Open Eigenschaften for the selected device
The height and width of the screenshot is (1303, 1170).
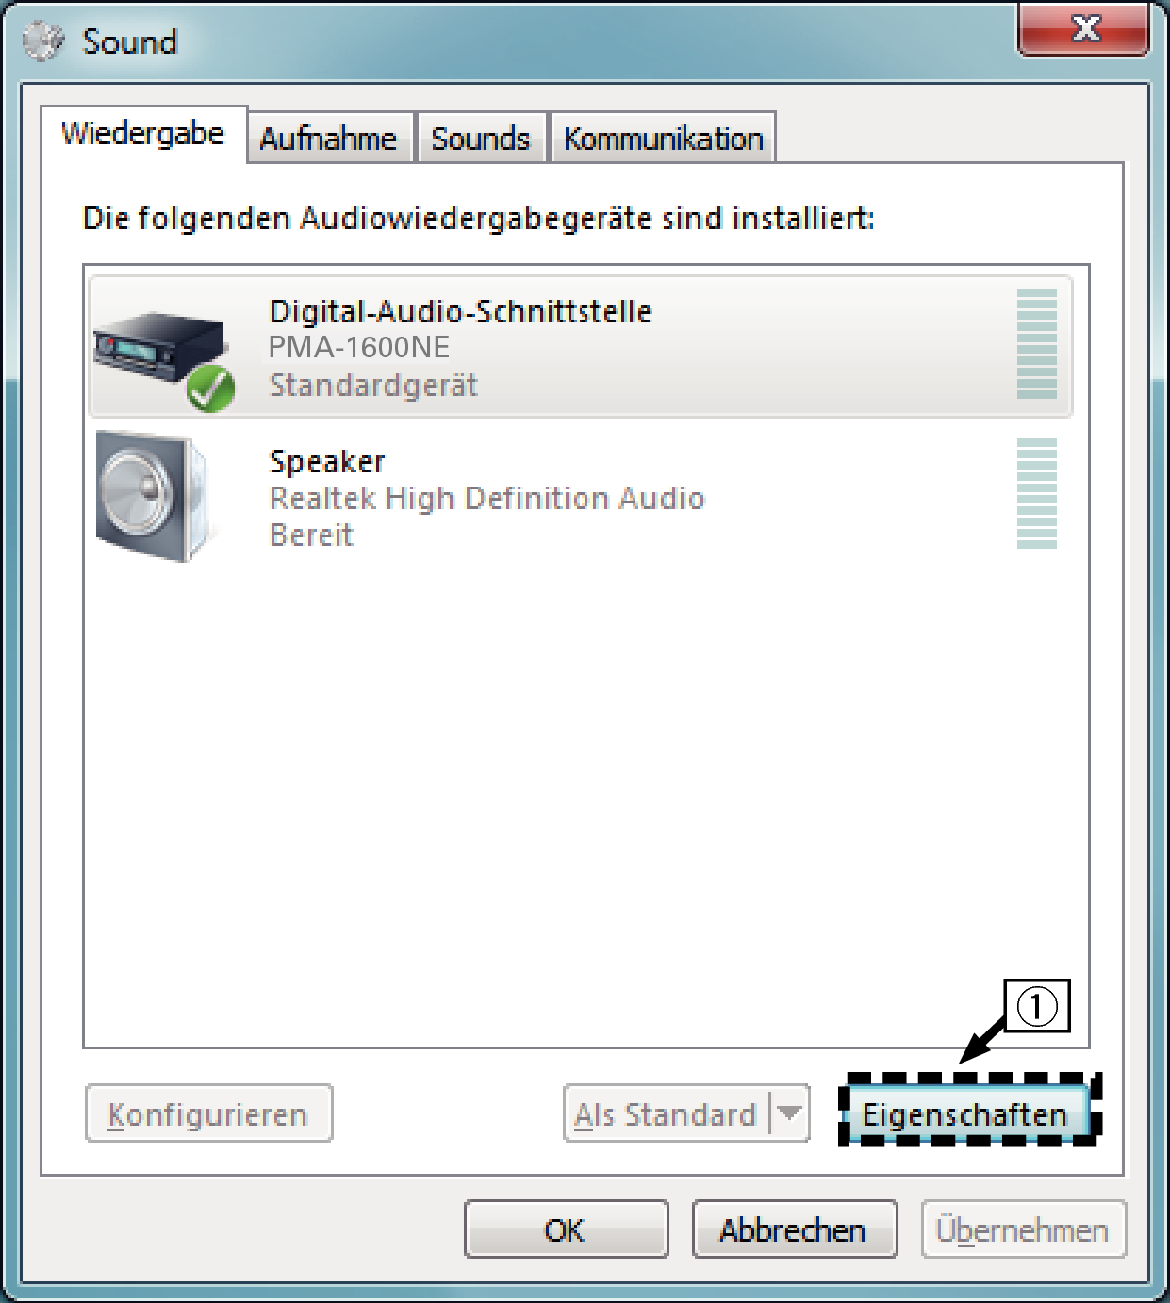click(x=966, y=1113)
